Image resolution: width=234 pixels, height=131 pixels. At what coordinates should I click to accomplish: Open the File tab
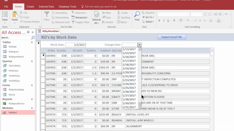pyautogui.click(x=6, y=7)
